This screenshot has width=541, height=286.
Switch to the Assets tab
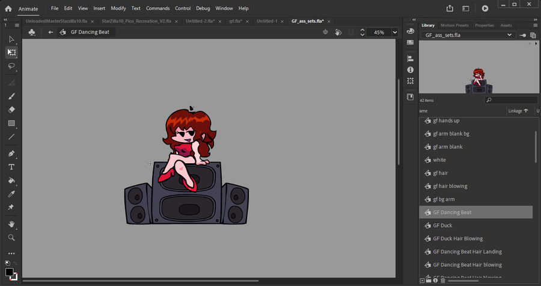coord(506,25)
